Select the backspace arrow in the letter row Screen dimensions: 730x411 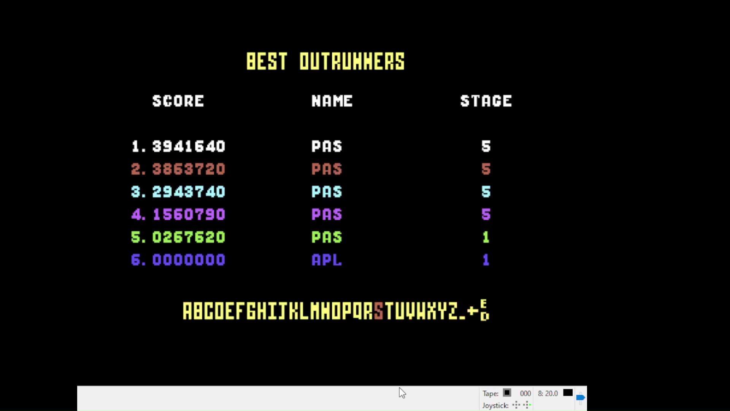(x=473, y=311)
